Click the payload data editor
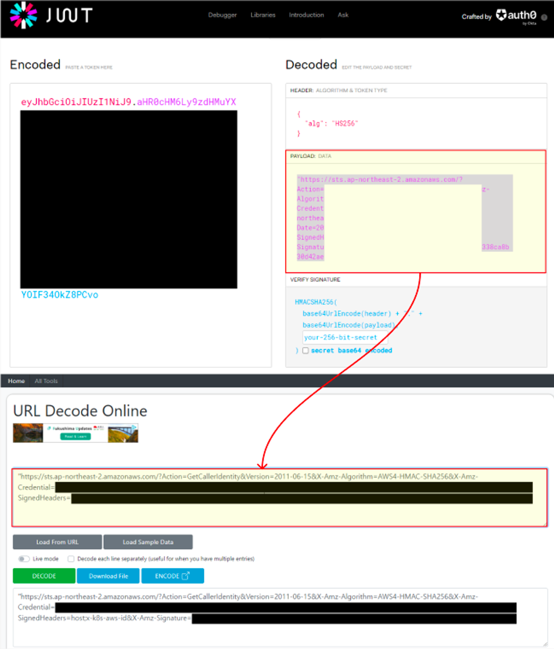 tap(416, 218)
